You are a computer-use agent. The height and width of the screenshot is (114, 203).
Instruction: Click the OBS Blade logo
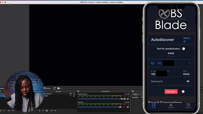click(171, 19)
